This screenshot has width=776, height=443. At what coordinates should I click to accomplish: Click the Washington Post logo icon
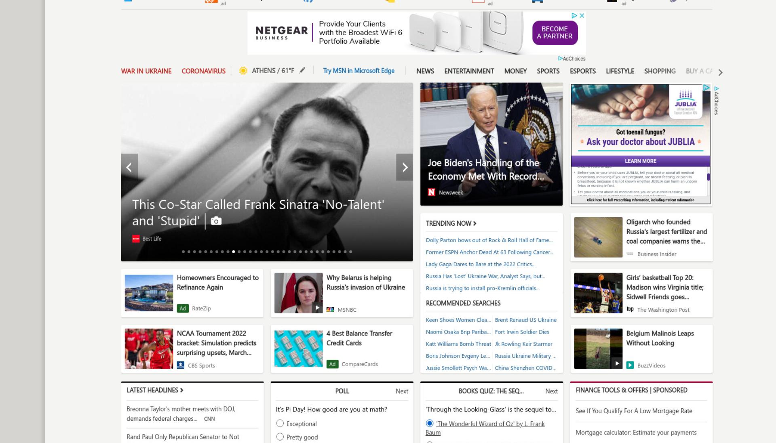[630, 309]
